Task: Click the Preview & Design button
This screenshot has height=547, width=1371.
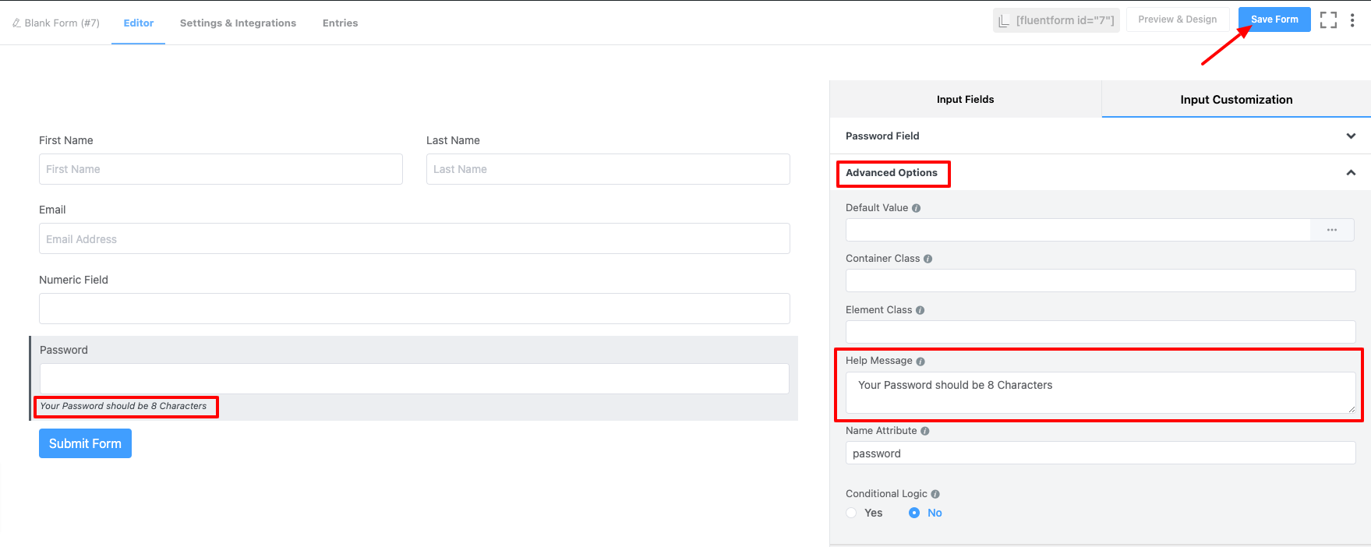Action: [x=1177, y=19]
